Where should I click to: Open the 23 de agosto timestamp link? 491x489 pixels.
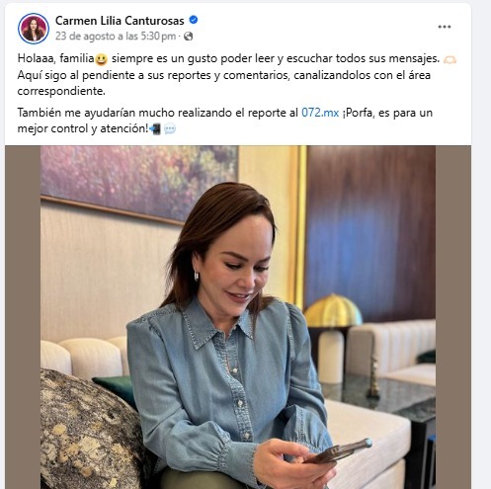click(116, 36)
